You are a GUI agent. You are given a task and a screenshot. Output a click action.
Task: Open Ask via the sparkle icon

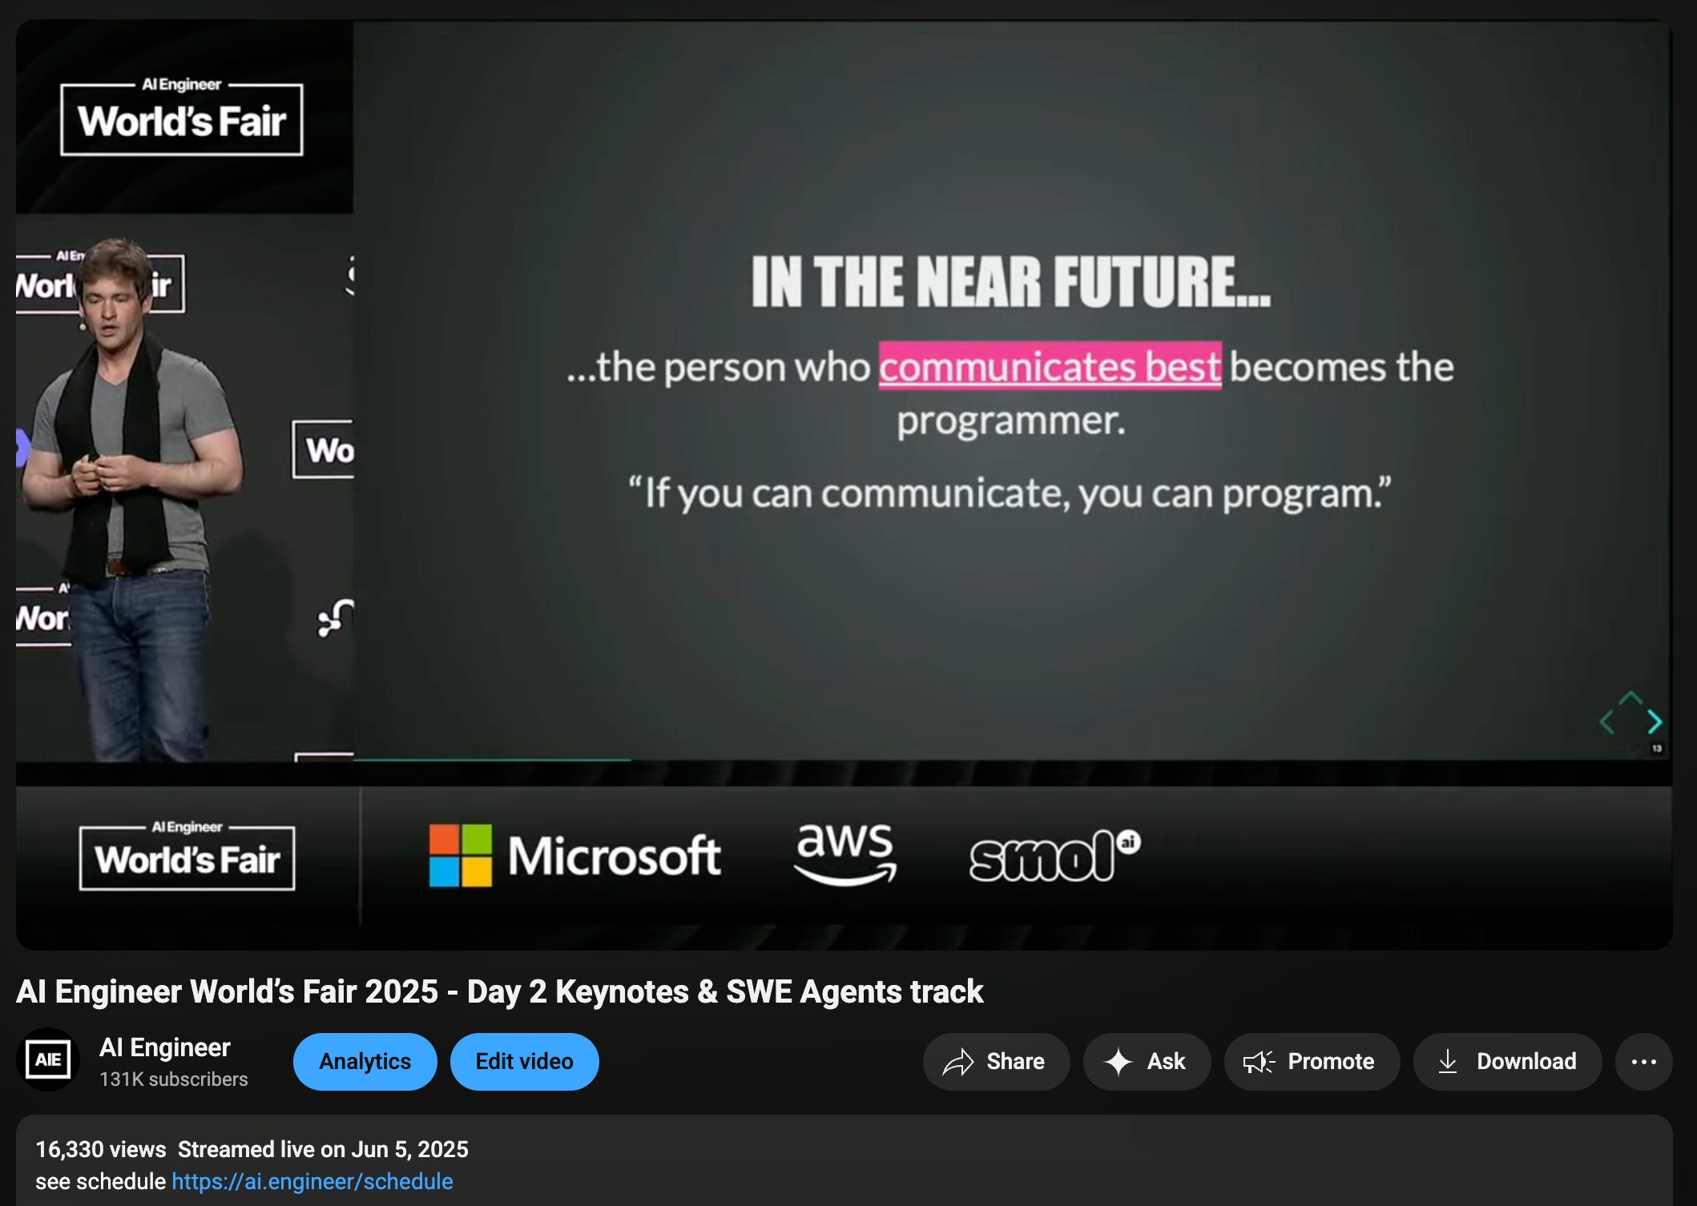[x=1119, y=1062]
